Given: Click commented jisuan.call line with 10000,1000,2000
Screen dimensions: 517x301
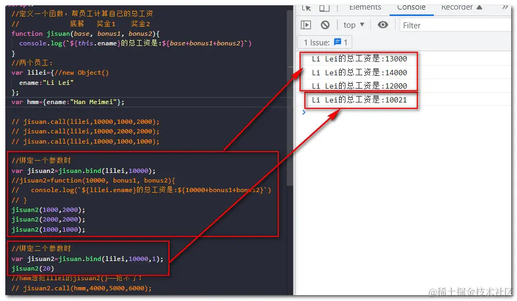Looking at the screenshot, I should pyautogui.click(x=85, y=122).
